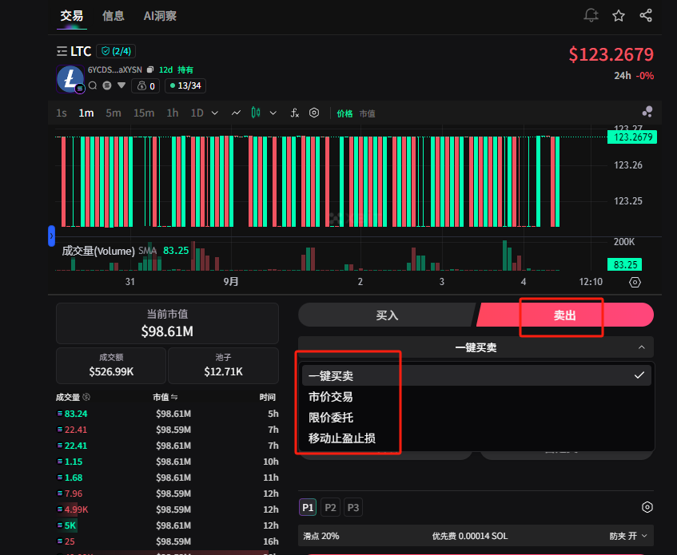
Task: Choose 移动止盈止损 from the dropdown list
Action: [476, 438]
